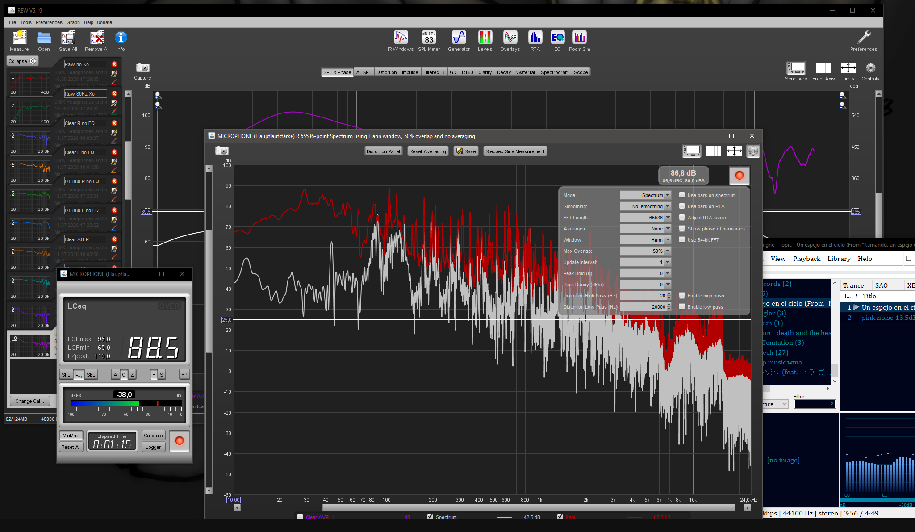Enable 'Use 64-bit FFT' checkbox
The width and height of the screenshot is (915, 532).
click(682, 239)
